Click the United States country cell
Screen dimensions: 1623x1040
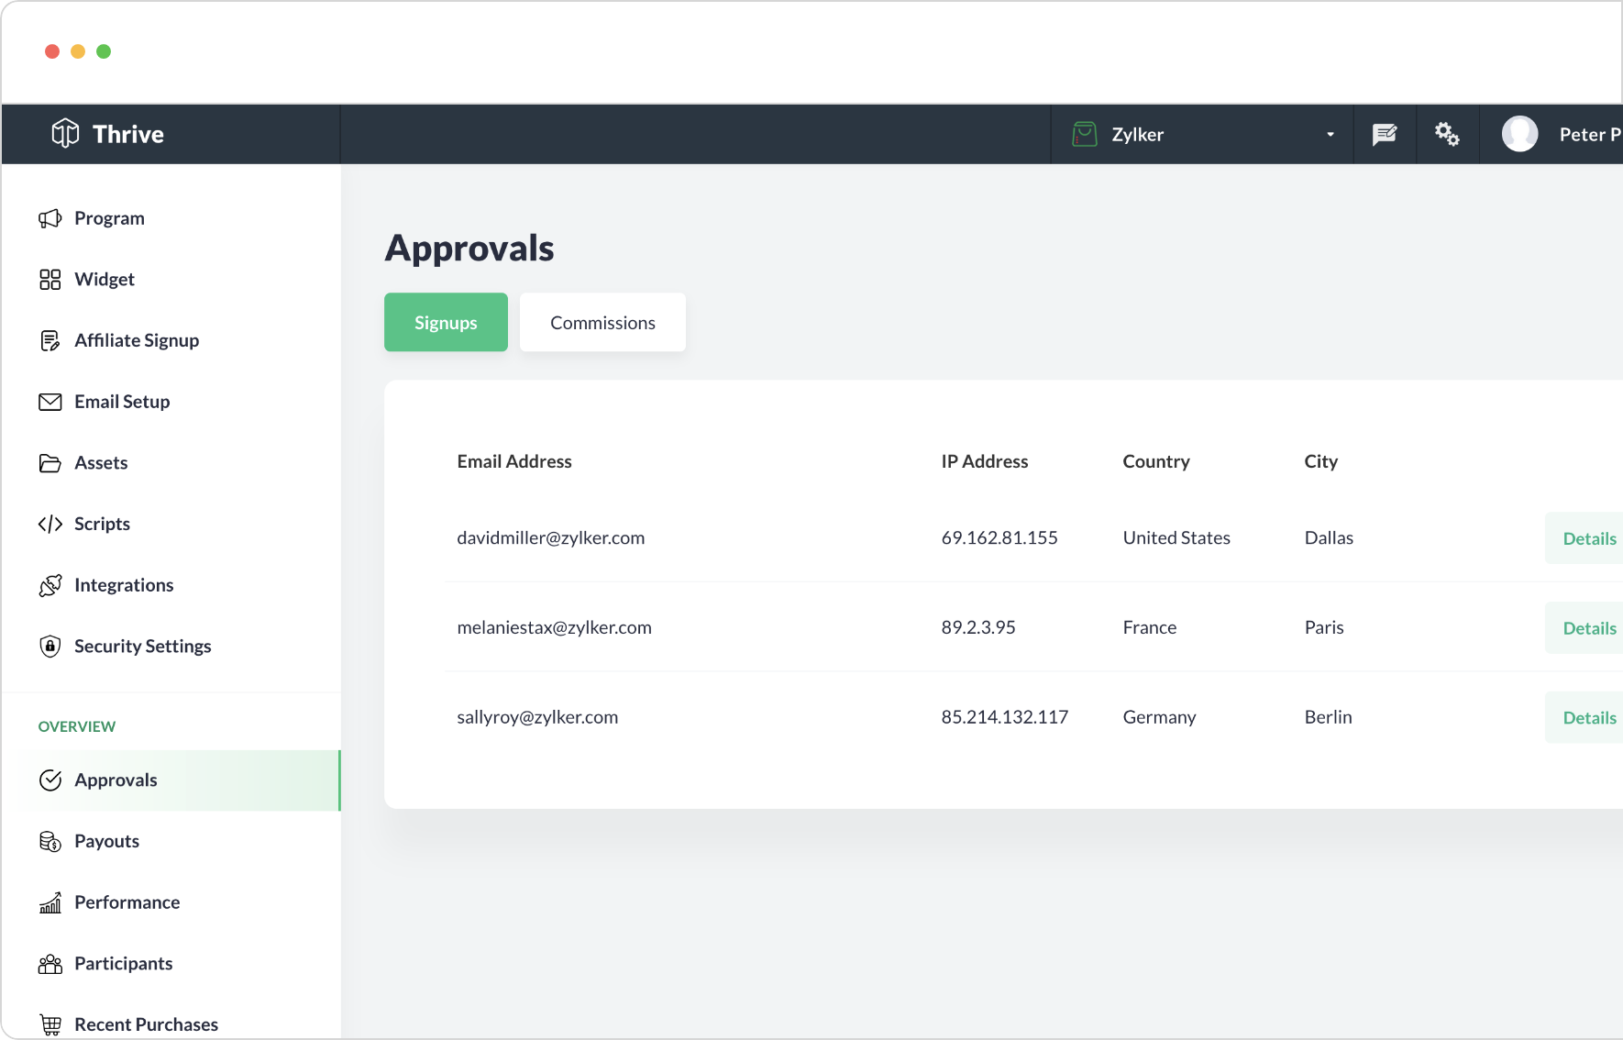1176,538
